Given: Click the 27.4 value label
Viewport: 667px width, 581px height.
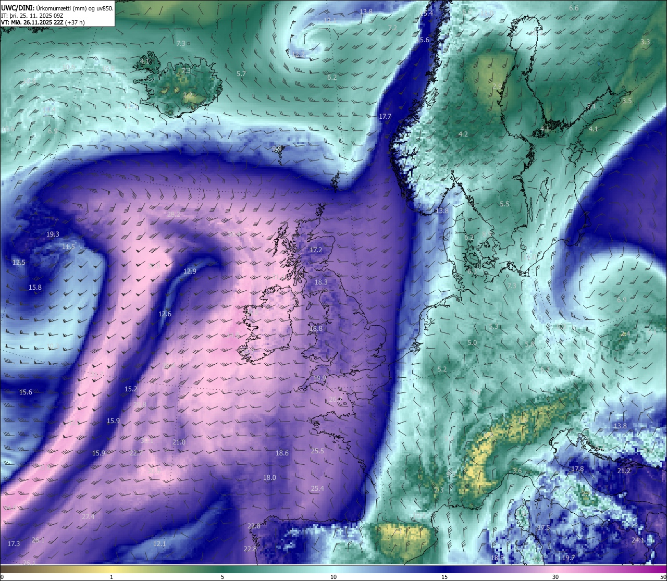Looking at the screenshot, I should coord(88,517).
